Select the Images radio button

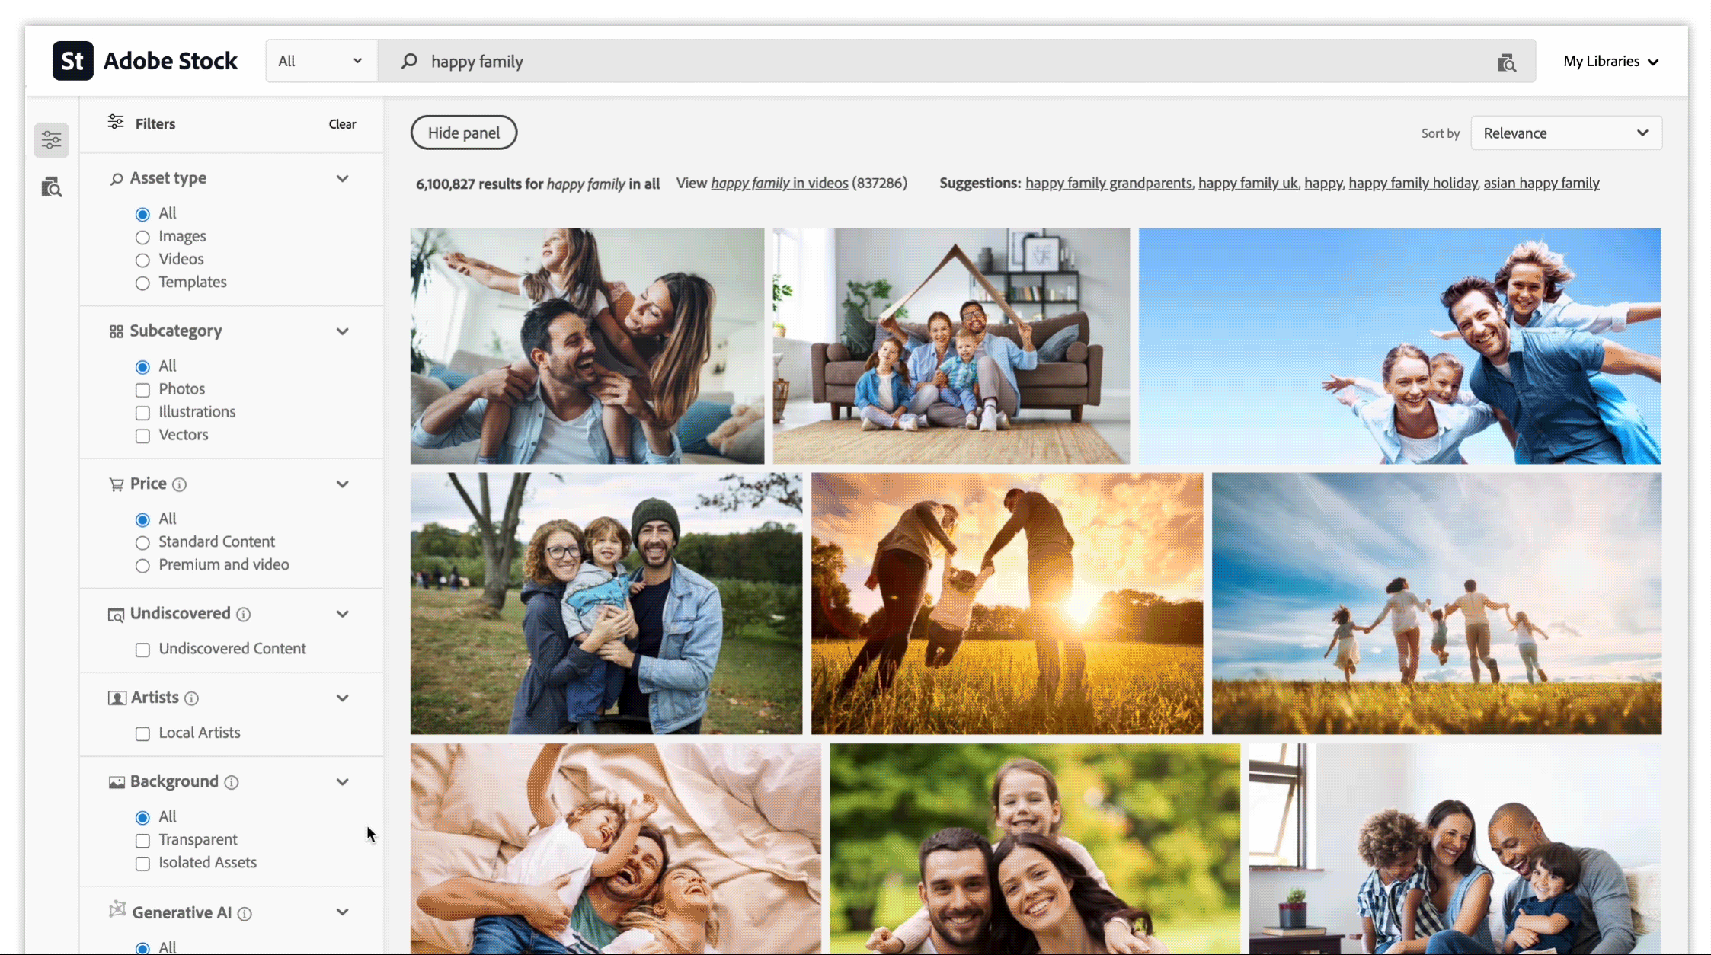point(141,236)
